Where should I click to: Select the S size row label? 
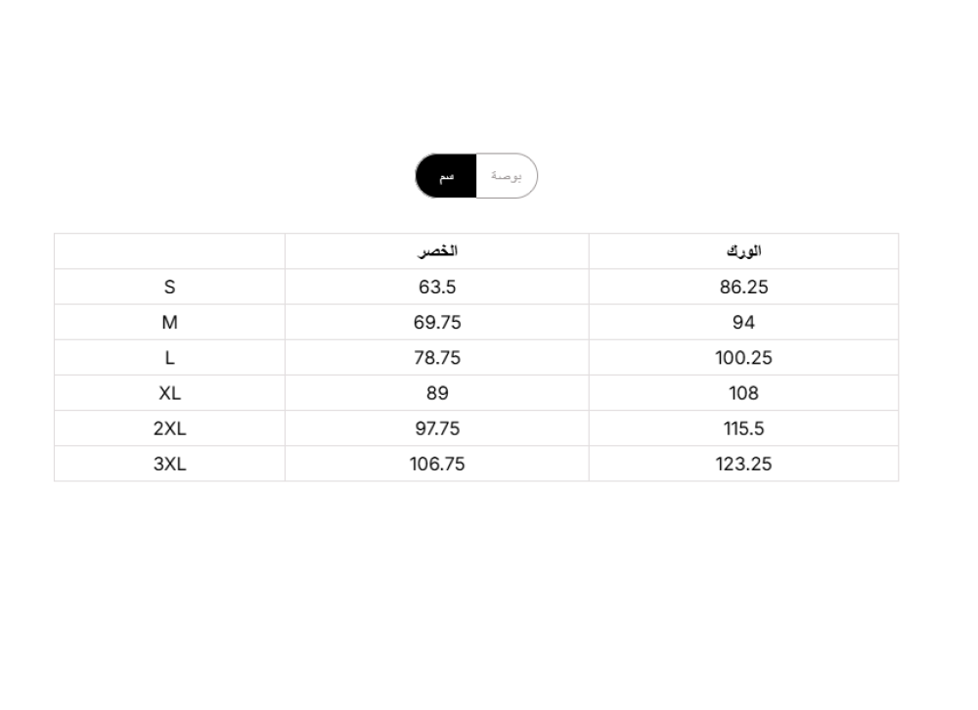170,288
